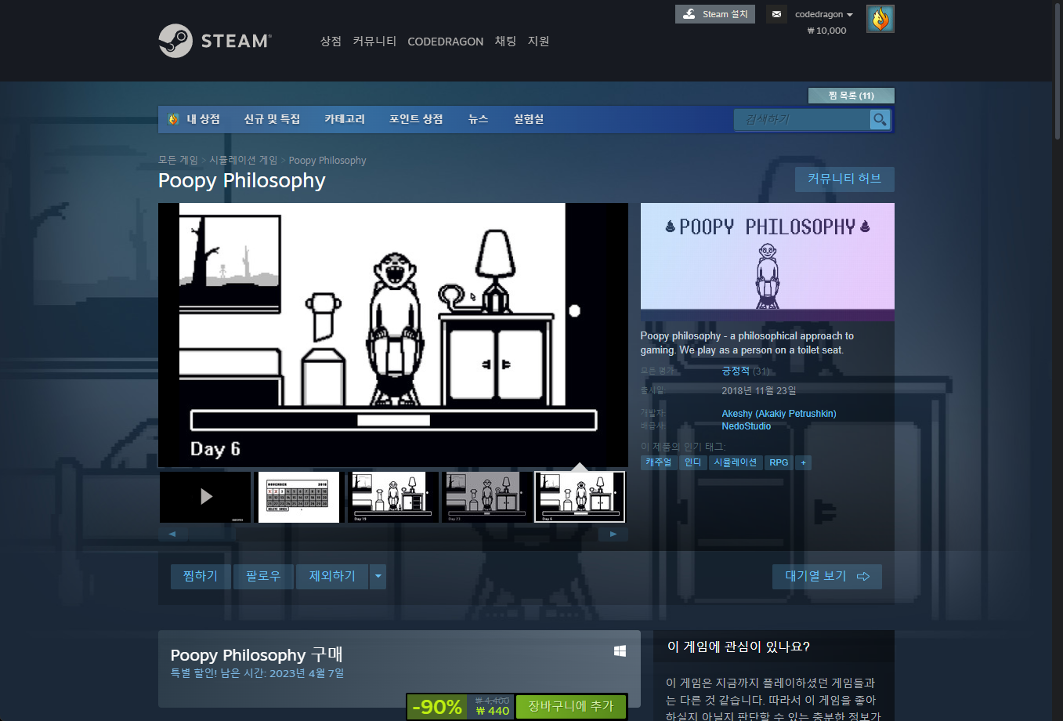Click 장바구니에 추가 add to cart
This screenshot has width=1063, height=721.
point(571,706)
